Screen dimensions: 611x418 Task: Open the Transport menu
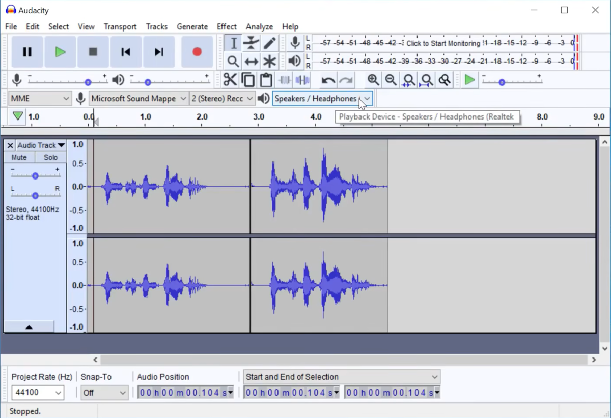(x=120, y=26)
